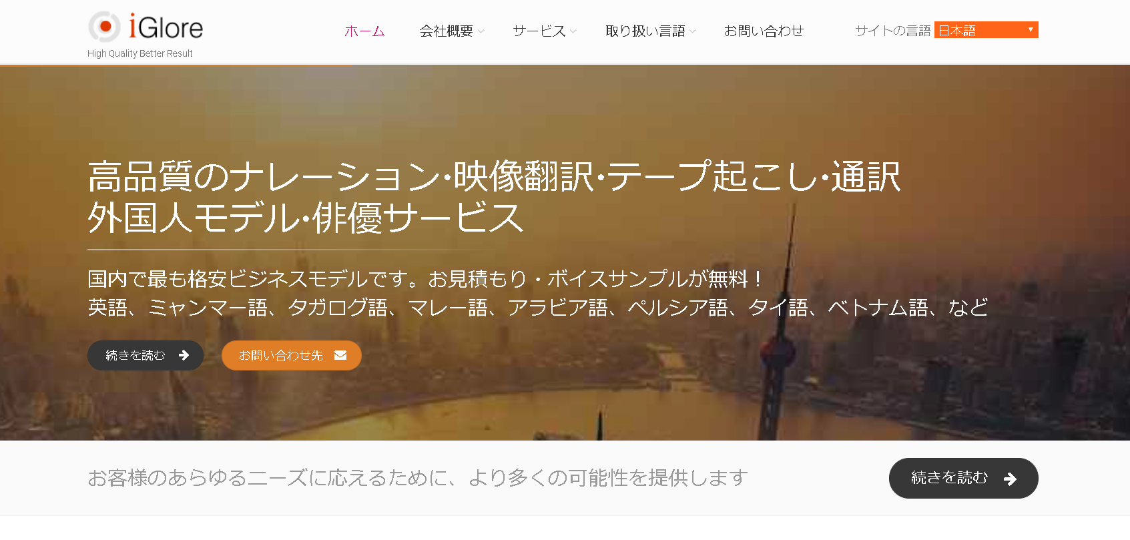Viewport: 1130px width, 540px height.
Task: Click the High Quality Better Result tagline
Action: pyautogui.click(x=140, y=53)
